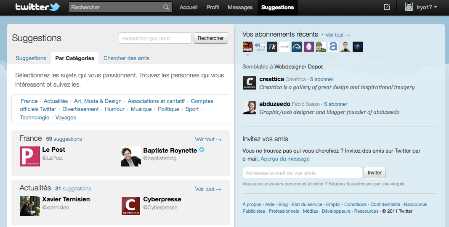
Task: Click the Confidentialité footer link
Action: pyautogui.click(x=385, y=204)
